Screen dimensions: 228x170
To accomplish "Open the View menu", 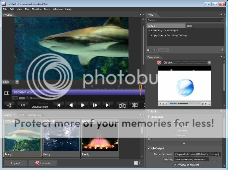I will pos(20,9).
